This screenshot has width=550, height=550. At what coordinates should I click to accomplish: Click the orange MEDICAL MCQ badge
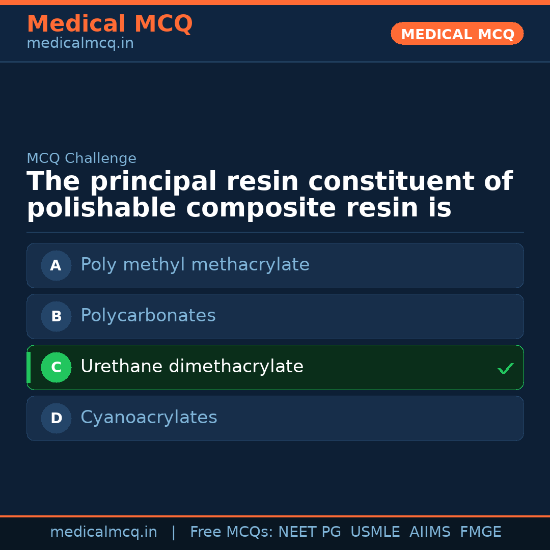click(457, 34)
